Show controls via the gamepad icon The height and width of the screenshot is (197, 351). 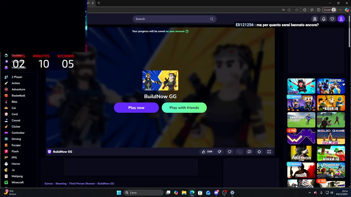tap(259, 152)
